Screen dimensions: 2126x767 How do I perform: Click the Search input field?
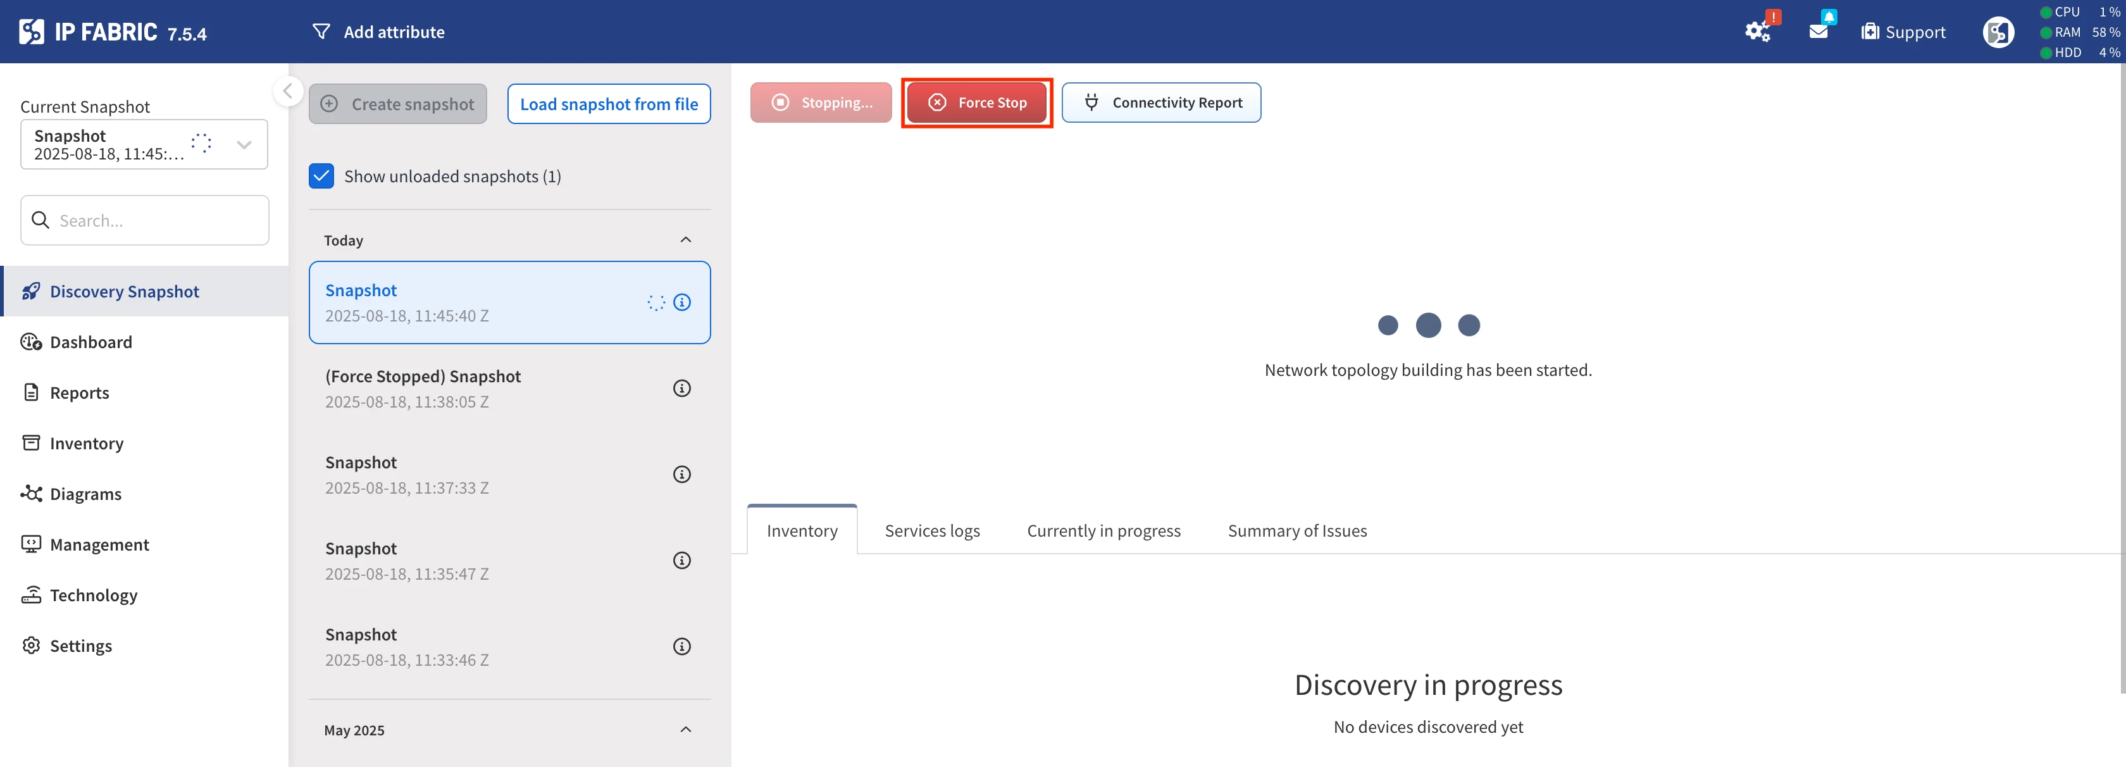tap(157, 220)
